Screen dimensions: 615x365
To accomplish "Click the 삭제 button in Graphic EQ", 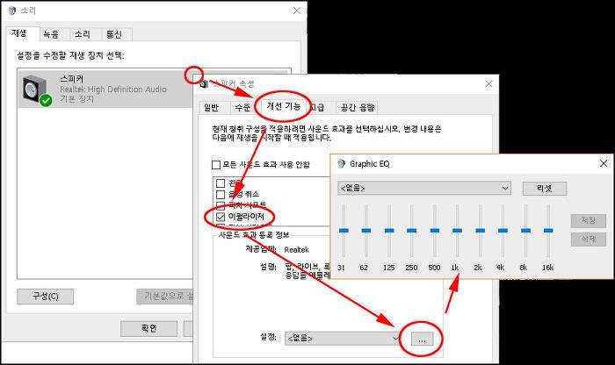I will 589,240.
